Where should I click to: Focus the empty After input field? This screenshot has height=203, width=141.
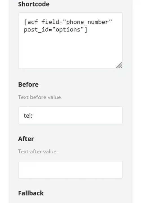click(x=70, y=170)
